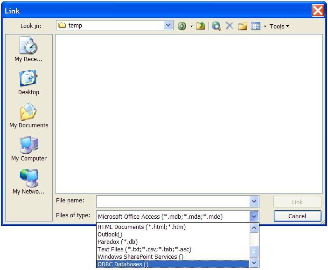Open Search the Web icon
328x270 pixels.
(216, 26)
